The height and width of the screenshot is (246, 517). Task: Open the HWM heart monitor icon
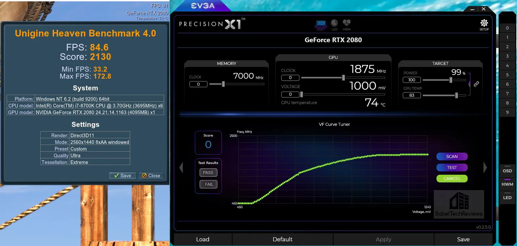coord(347,25)
